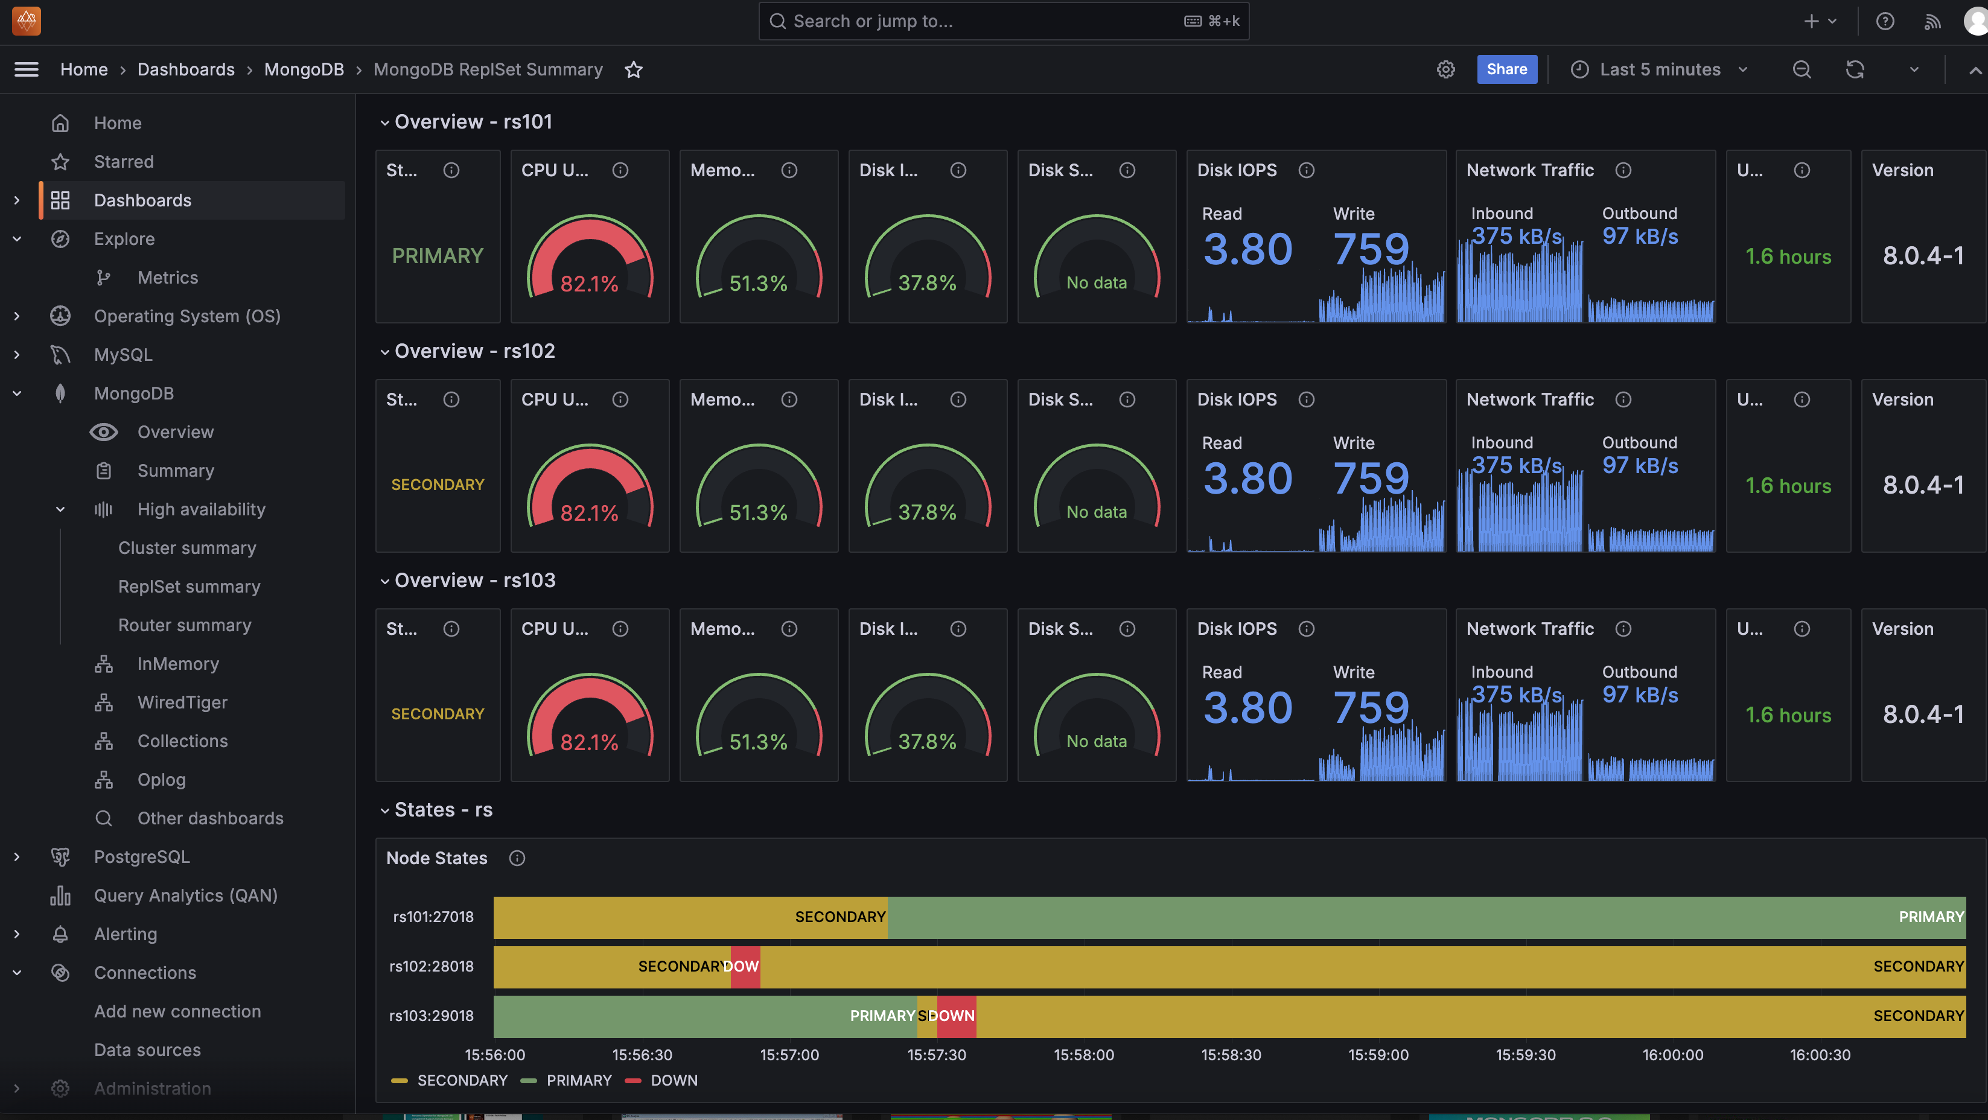1988x1120 pixels.
Task: Open dashboard settings gear
Action: [x=1445, y=69]
